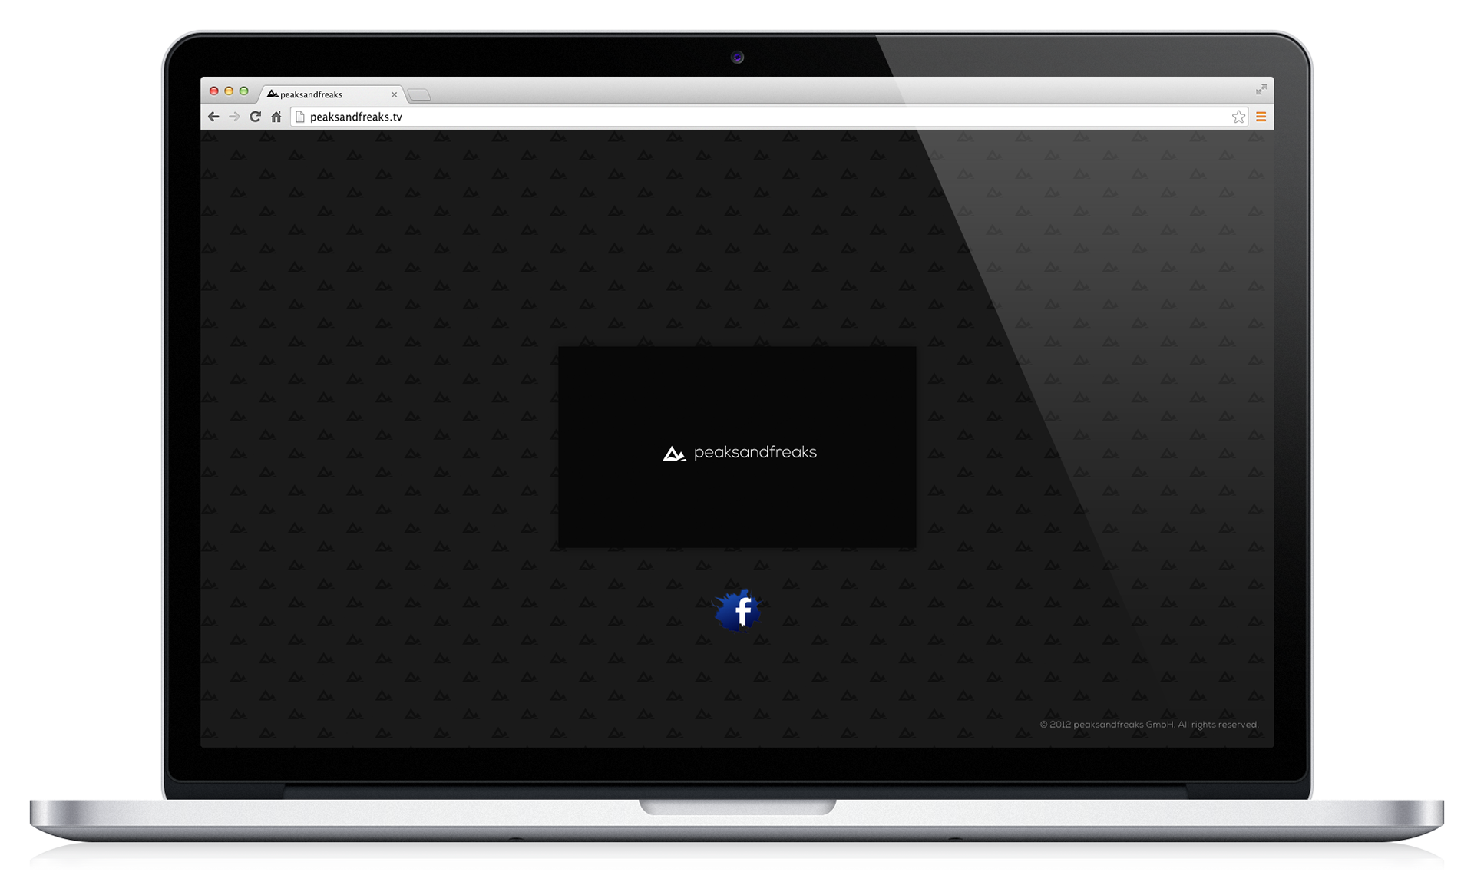
Task: Close the peaksandfreaks tab
Action: tap(394, 94)
